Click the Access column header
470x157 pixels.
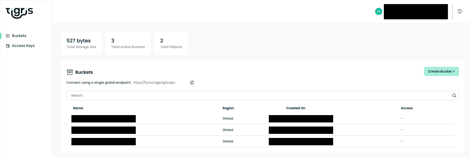pyautogui.click(x=407, y=108)
